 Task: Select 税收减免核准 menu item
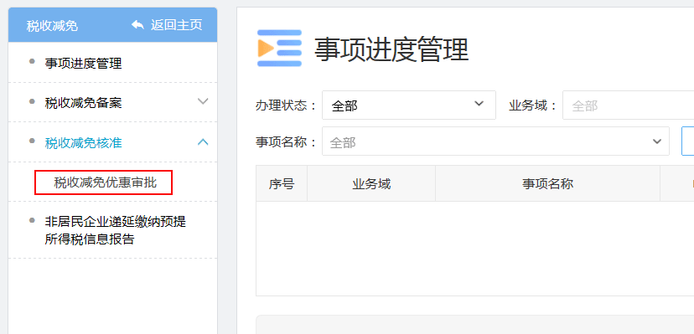83,143
